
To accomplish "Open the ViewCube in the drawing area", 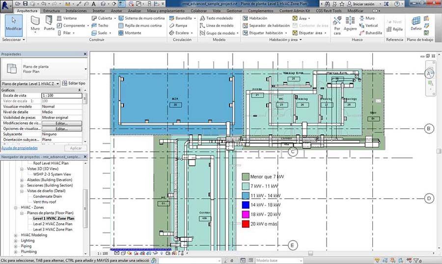I will 429,73.
